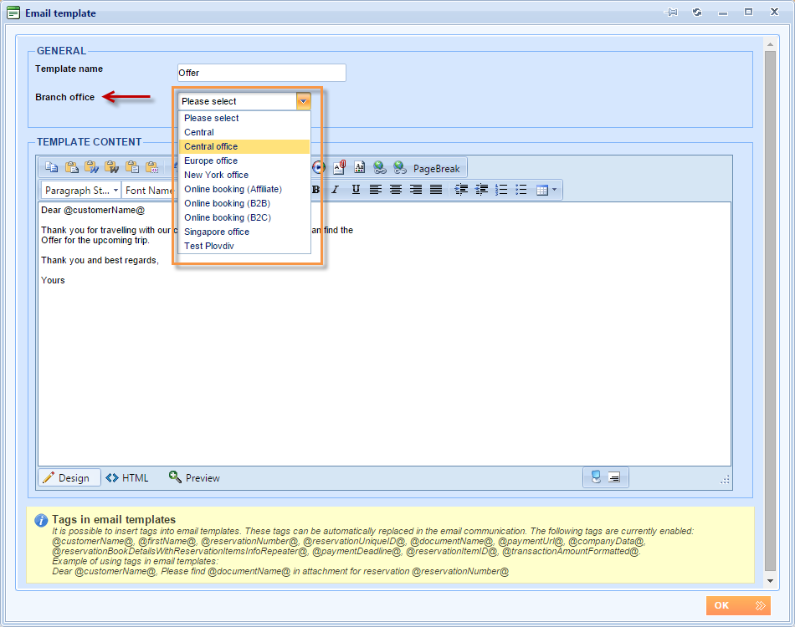Click the vertical scrollbar thumb
Viewport: 795px width, 627px height.
point(770,310)
